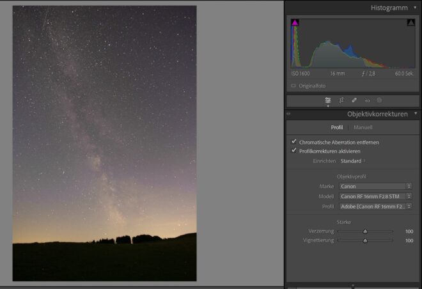The image size is (422, 289).
Task: Switch to the Profil tab
Action: [336, 127]
